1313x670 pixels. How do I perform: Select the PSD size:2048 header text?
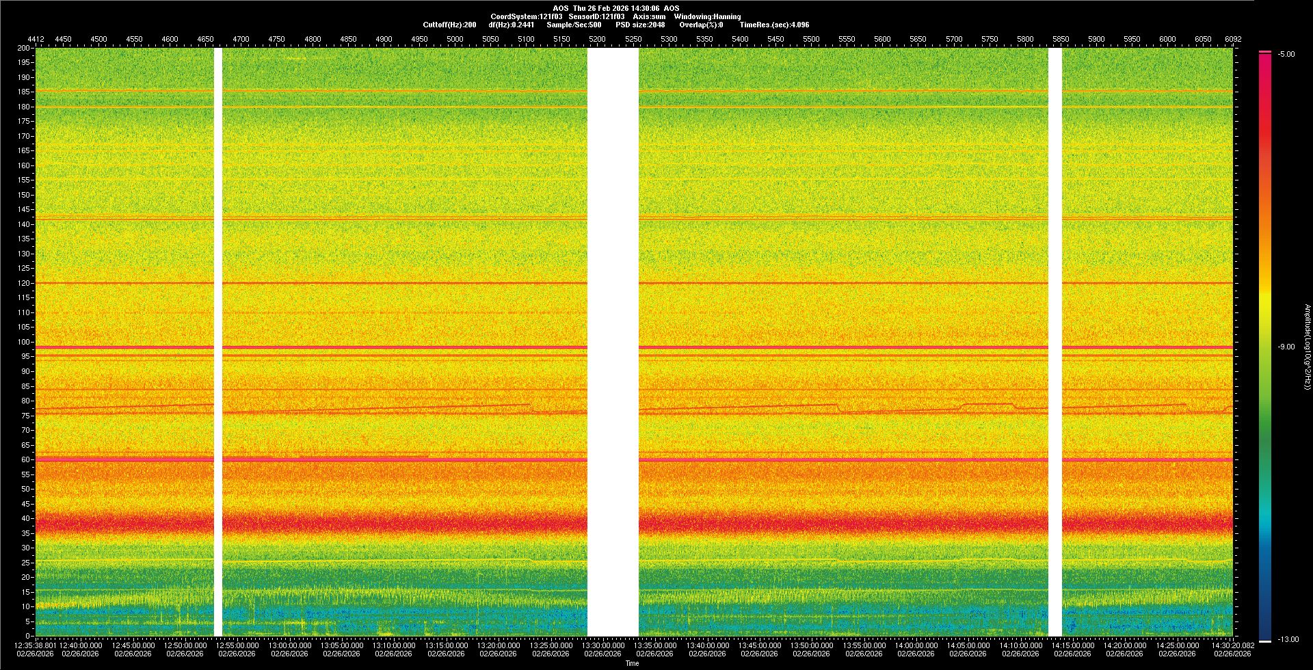[x=640, y=25]
